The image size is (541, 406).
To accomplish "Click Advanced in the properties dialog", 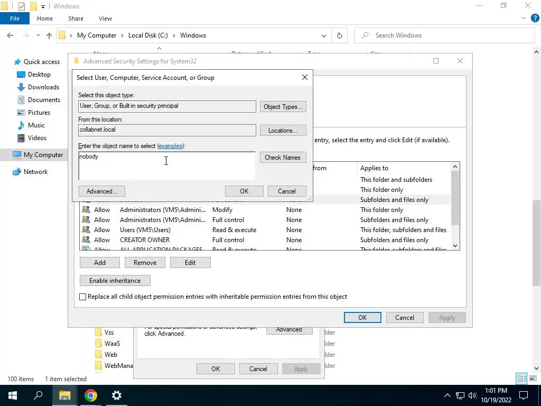I will (x=289, y=330).
